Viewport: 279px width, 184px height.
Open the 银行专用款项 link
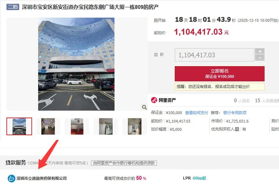(235, 113)
